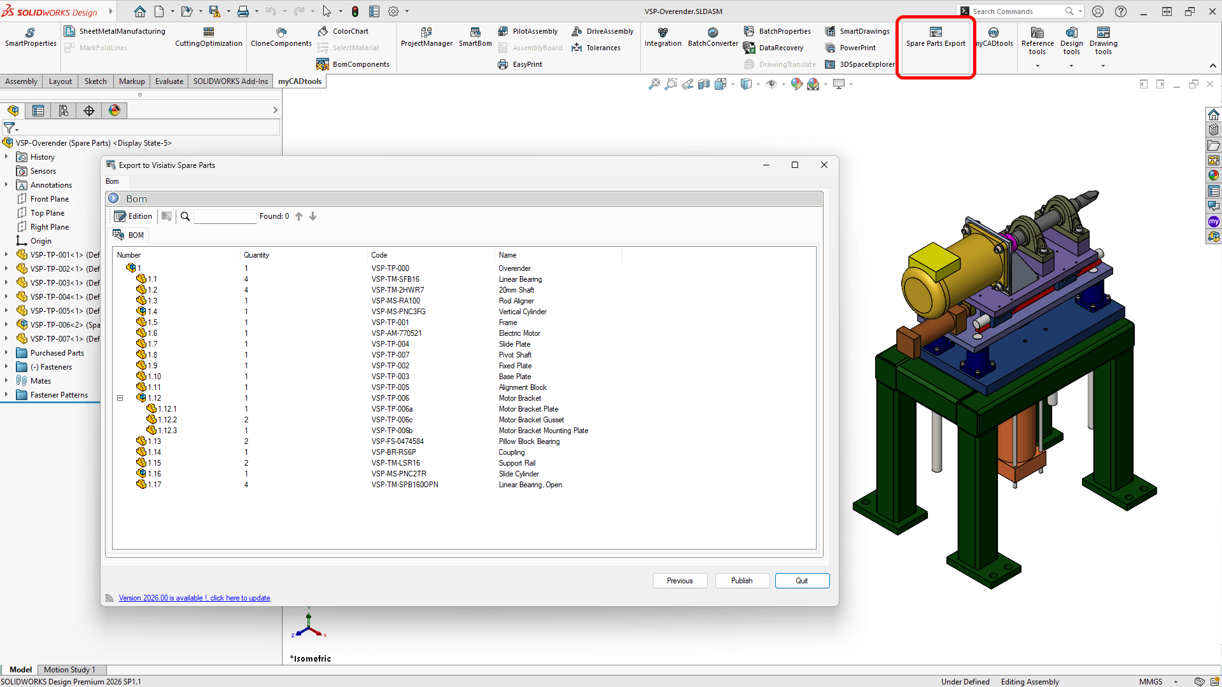Collapse BOM item 1.12 Motor Bracket
Image resolution: width=1222 pixels, height=687 pixels.
pos(120,398)
